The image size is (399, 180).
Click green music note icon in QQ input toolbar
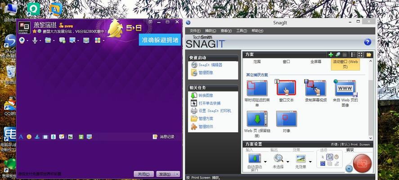tap(81, 137)
